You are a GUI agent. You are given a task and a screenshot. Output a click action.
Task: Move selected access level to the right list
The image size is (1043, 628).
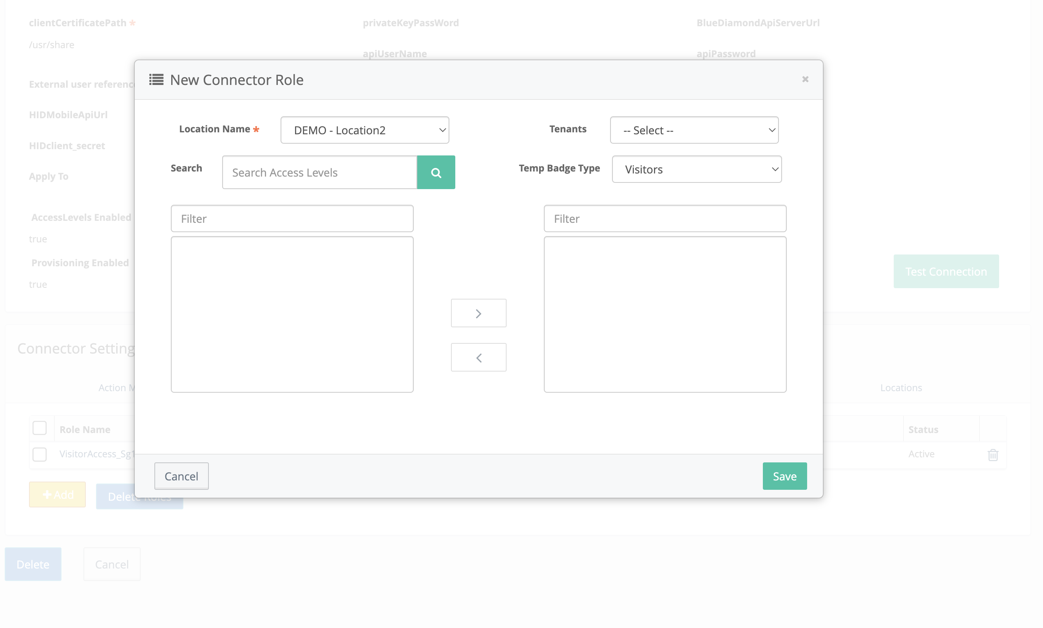[478, 313]
